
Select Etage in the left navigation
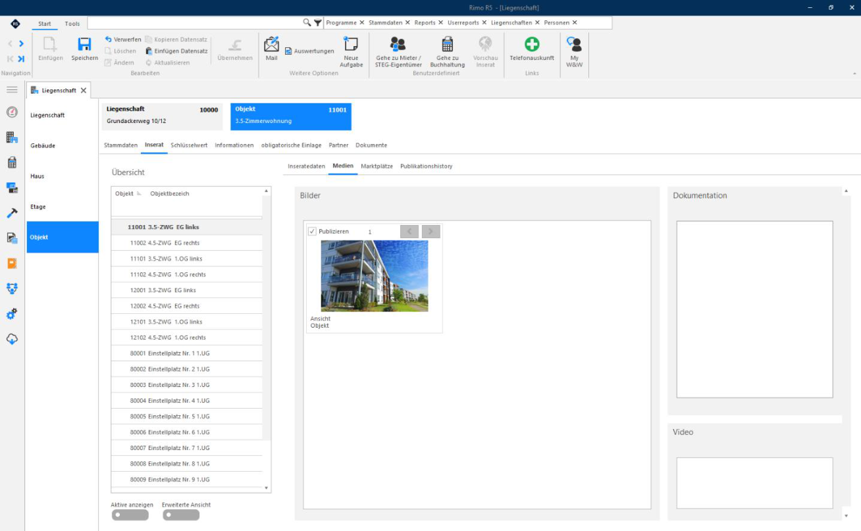point(63,207)
